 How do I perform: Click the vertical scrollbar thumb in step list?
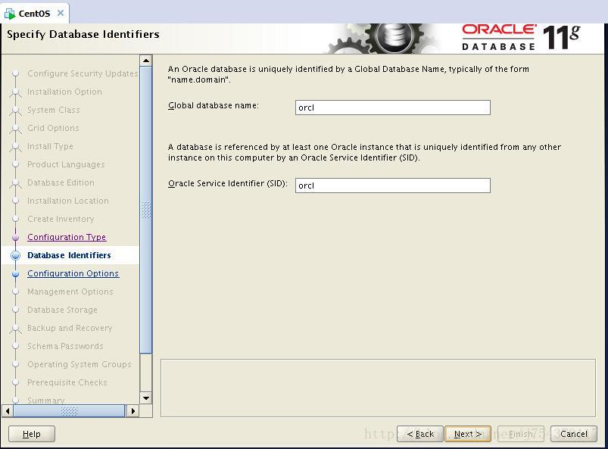(x=146, y=210)
